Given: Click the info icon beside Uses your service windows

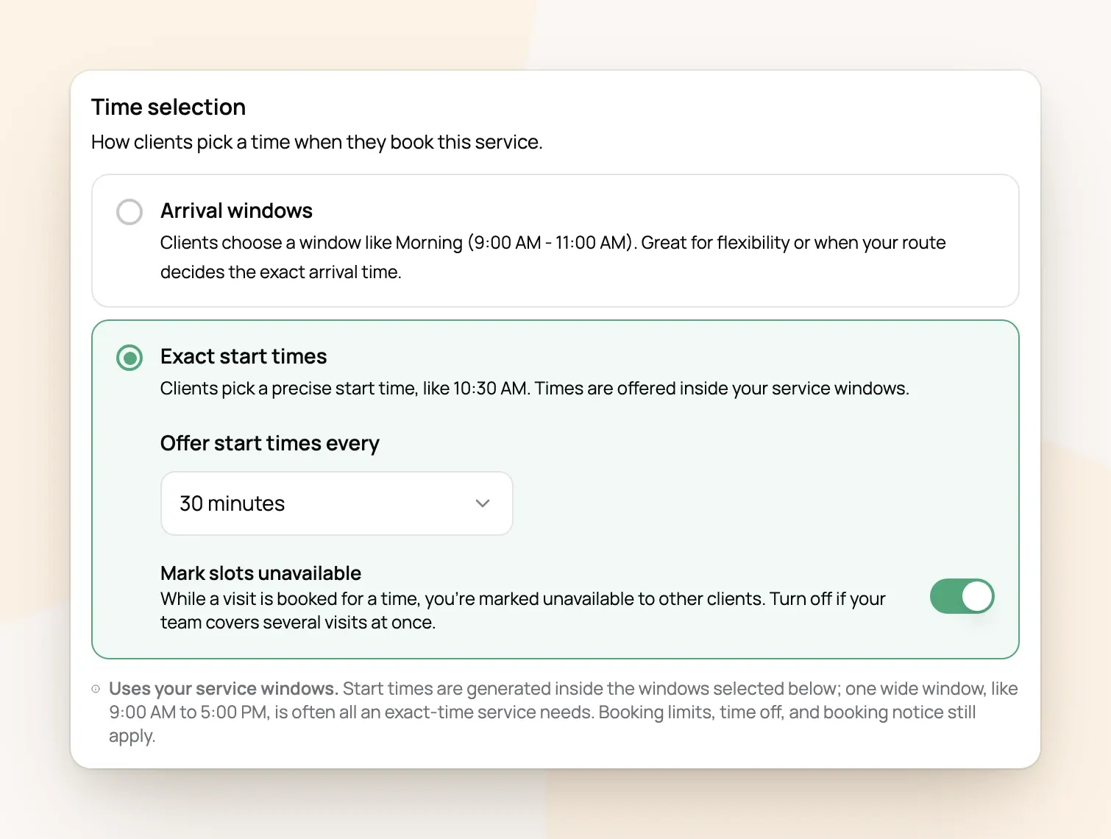Looking at the screenshot, I should pos(96,689).
